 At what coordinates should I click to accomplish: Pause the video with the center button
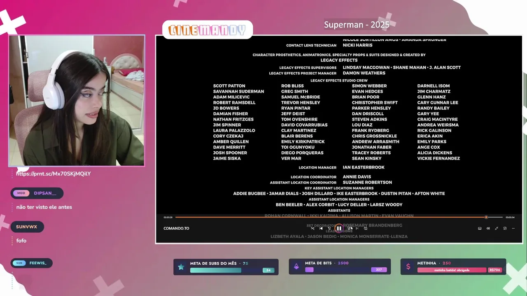point(339,228)
